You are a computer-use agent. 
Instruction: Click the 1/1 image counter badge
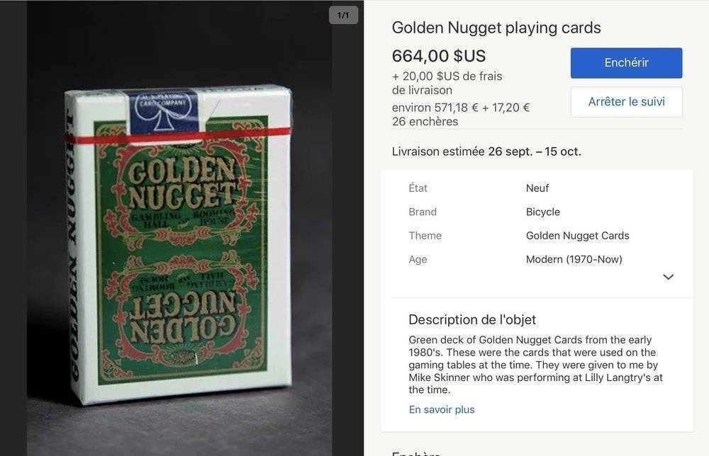pyautogui.click(x=343, y=16)
